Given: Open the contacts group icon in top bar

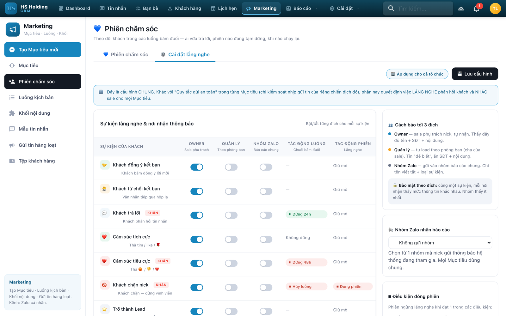Looking at the screenshot, I should [x=461, y=9].
